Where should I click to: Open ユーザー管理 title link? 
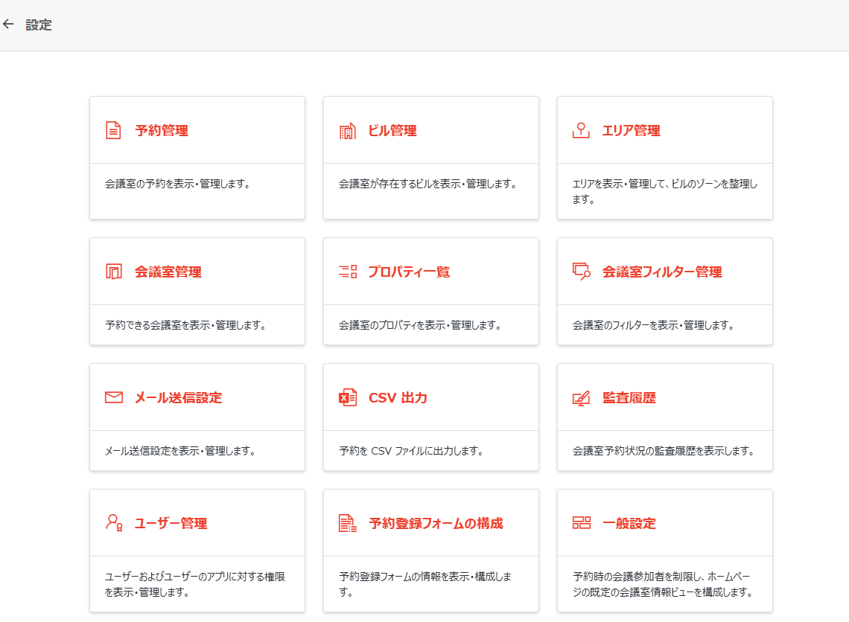pos(171,523)
